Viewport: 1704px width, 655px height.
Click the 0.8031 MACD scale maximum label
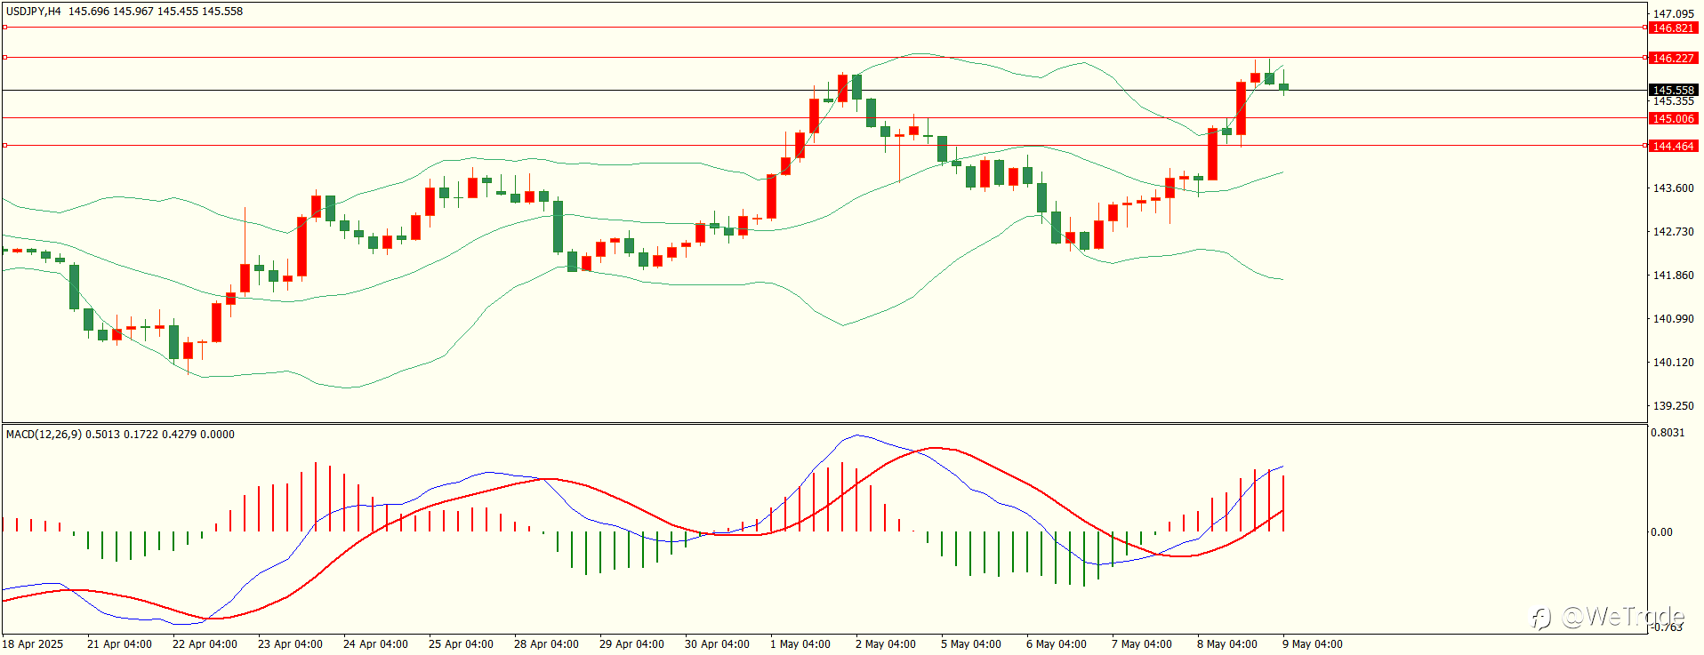[x=1668, y=432]
